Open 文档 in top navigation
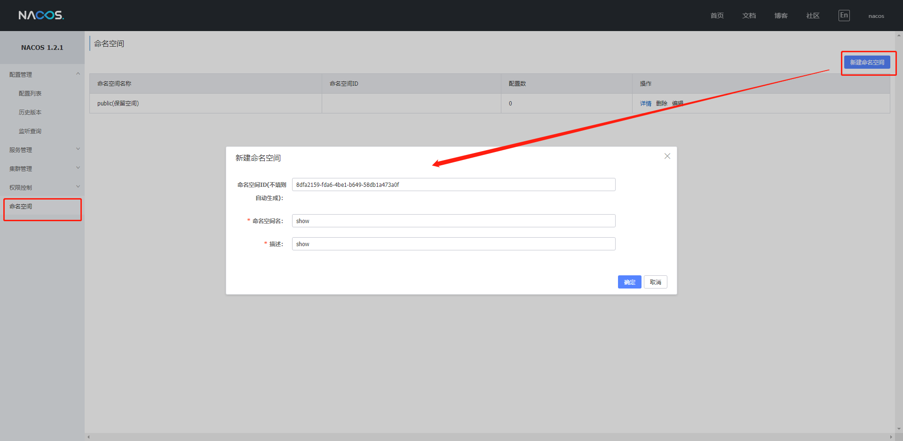Screen dimensions: 903x441 click(x=749, y=16)
